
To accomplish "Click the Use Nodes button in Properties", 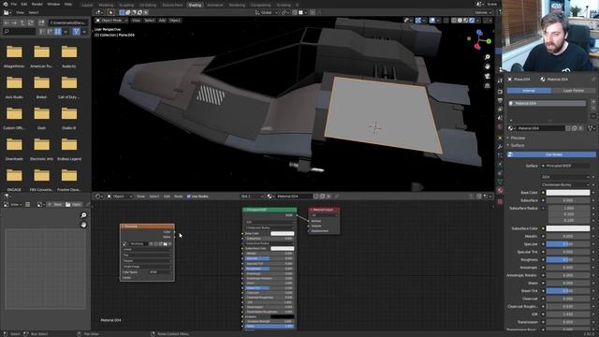I will 551,154.
